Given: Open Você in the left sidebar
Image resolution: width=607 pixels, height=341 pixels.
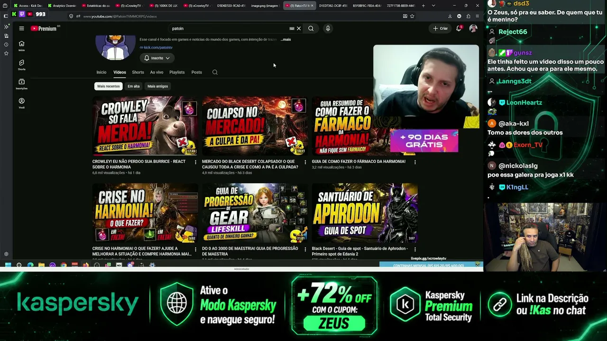Looking at the screenshot, I should point(21,103).
